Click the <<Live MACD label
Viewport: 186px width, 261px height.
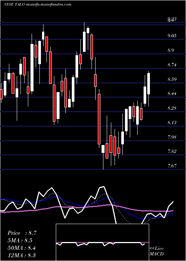157,251
